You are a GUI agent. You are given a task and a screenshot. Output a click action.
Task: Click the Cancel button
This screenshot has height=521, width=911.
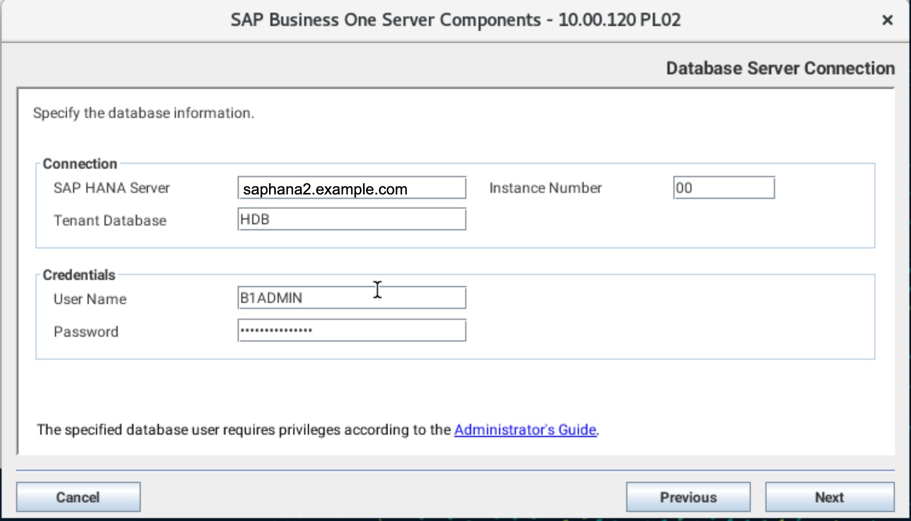78,497
